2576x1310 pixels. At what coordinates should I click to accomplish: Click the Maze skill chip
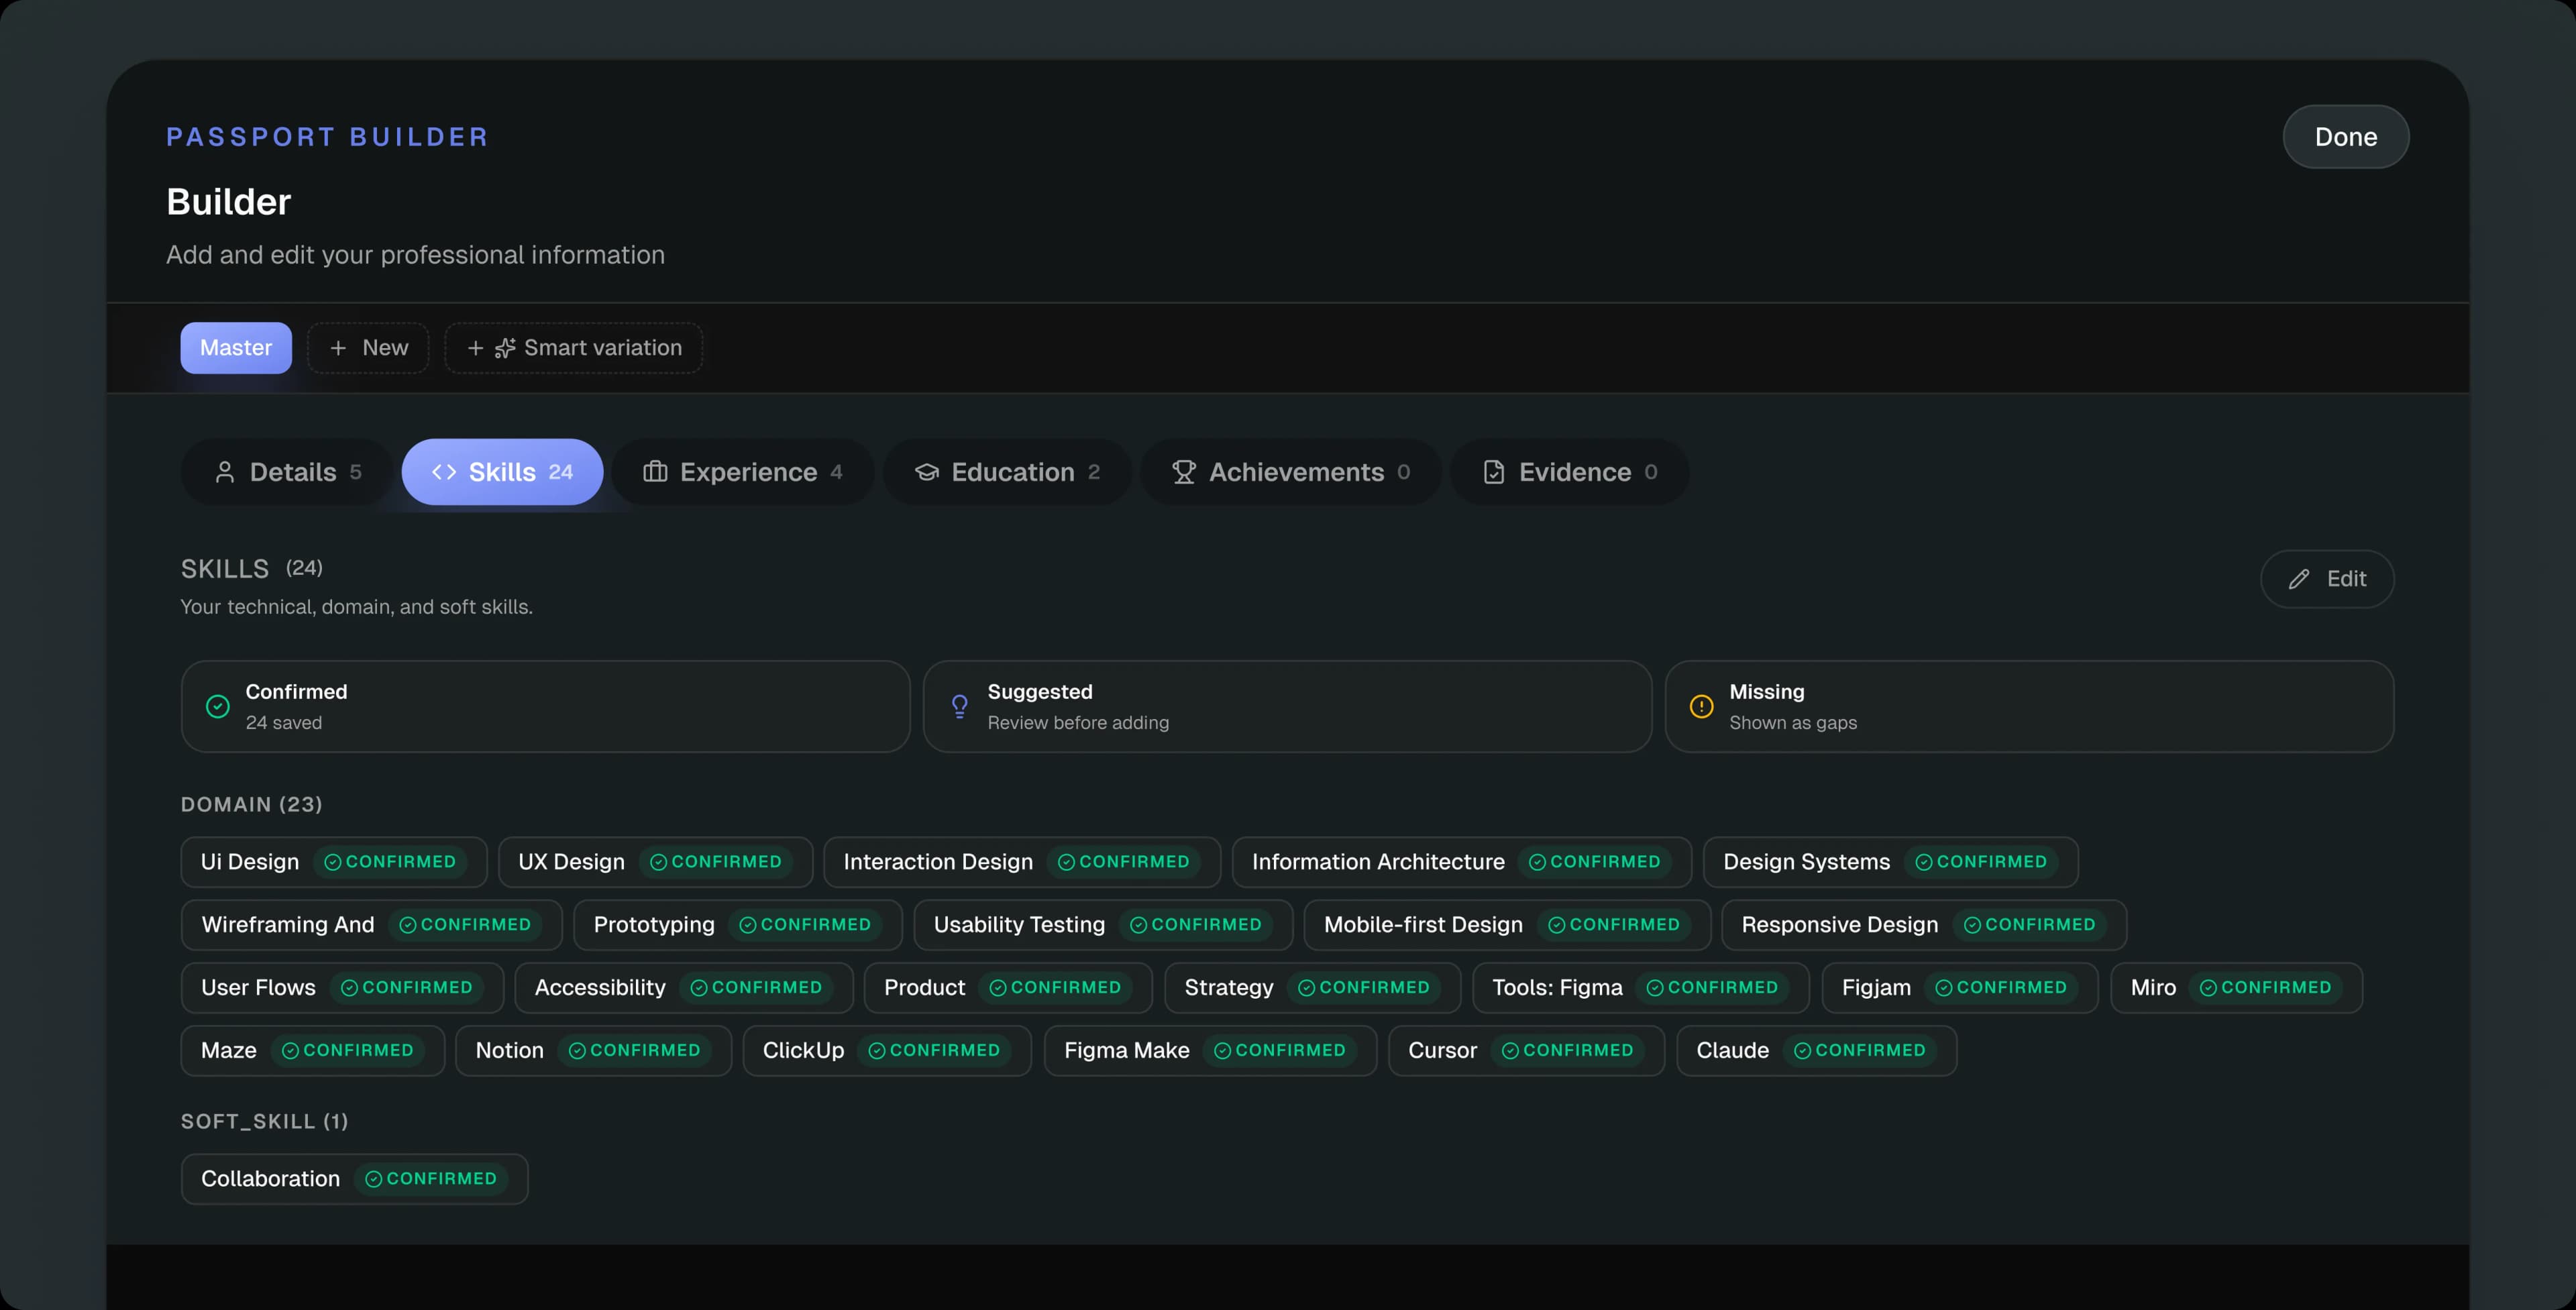(313, 1051)
